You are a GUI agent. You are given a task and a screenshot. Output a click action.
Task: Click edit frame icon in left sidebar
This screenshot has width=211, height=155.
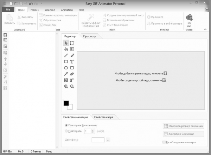point(5,70)
